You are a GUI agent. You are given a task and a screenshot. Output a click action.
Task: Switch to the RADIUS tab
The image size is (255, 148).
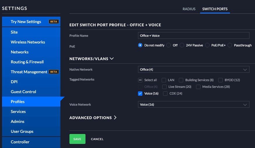click(x=189, y=9)
